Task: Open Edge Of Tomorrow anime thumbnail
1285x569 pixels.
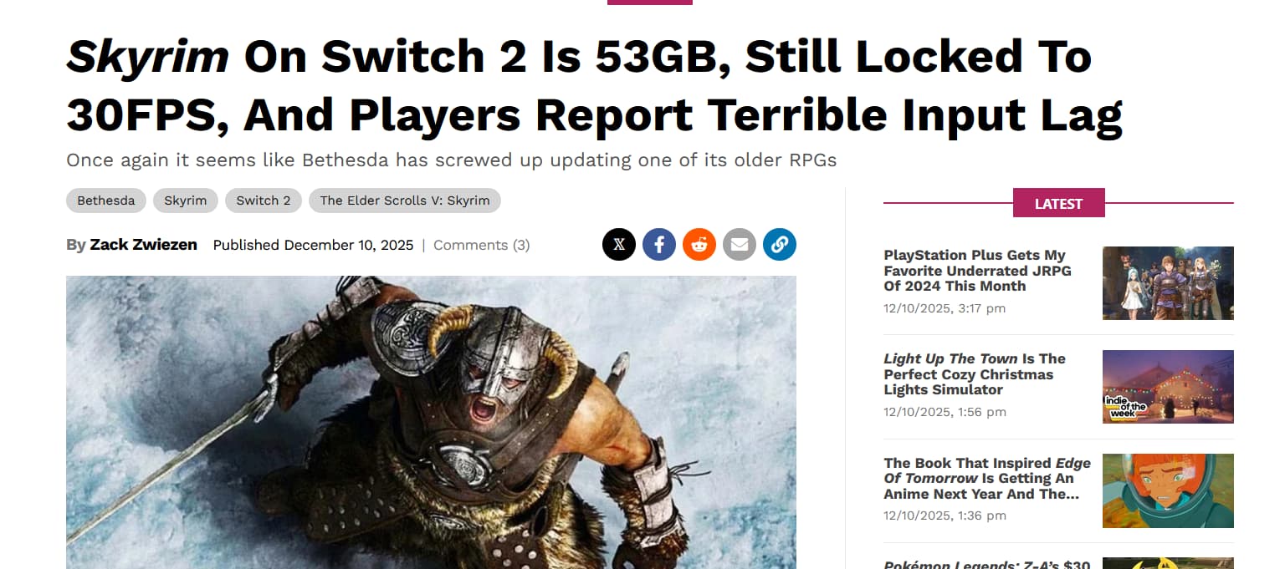Action: (x=1168, y=490)
